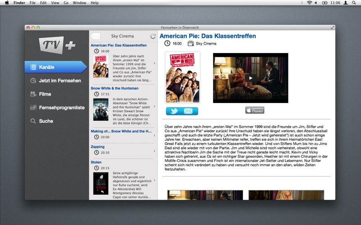Share via email envelope icon

[x=188, y=111]
